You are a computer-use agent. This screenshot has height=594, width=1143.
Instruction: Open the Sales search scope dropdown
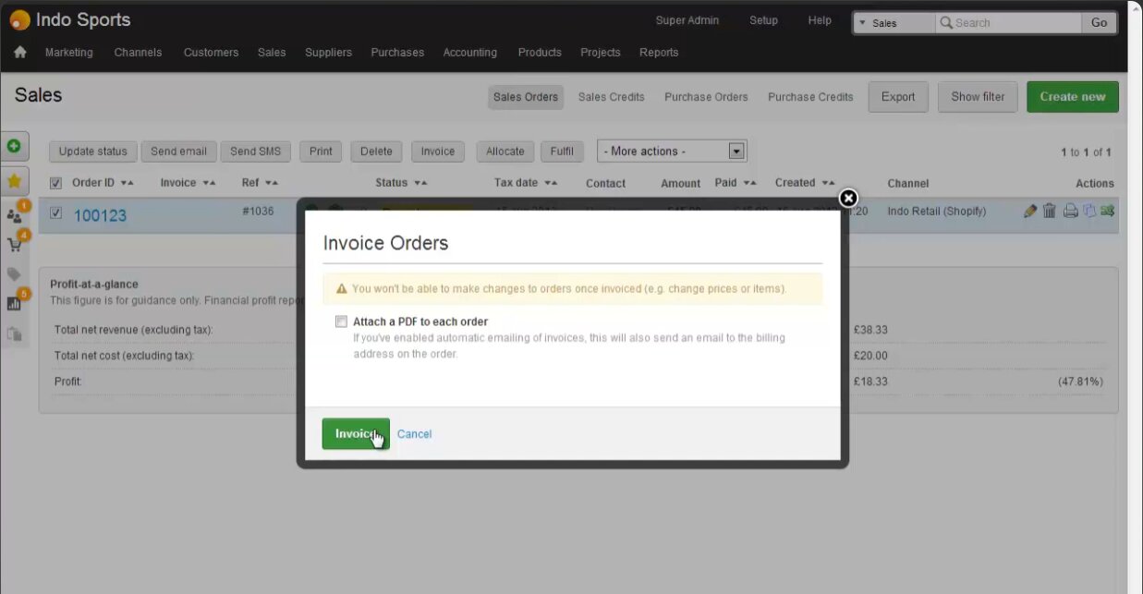coord(892,23)
